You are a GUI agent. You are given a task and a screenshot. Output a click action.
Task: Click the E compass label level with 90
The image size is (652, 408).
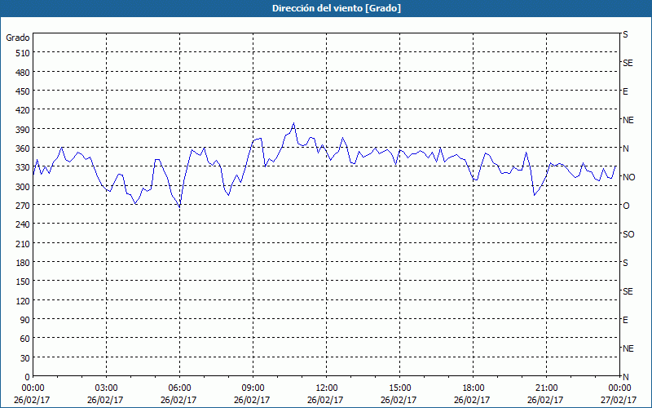tap(625, 320)
